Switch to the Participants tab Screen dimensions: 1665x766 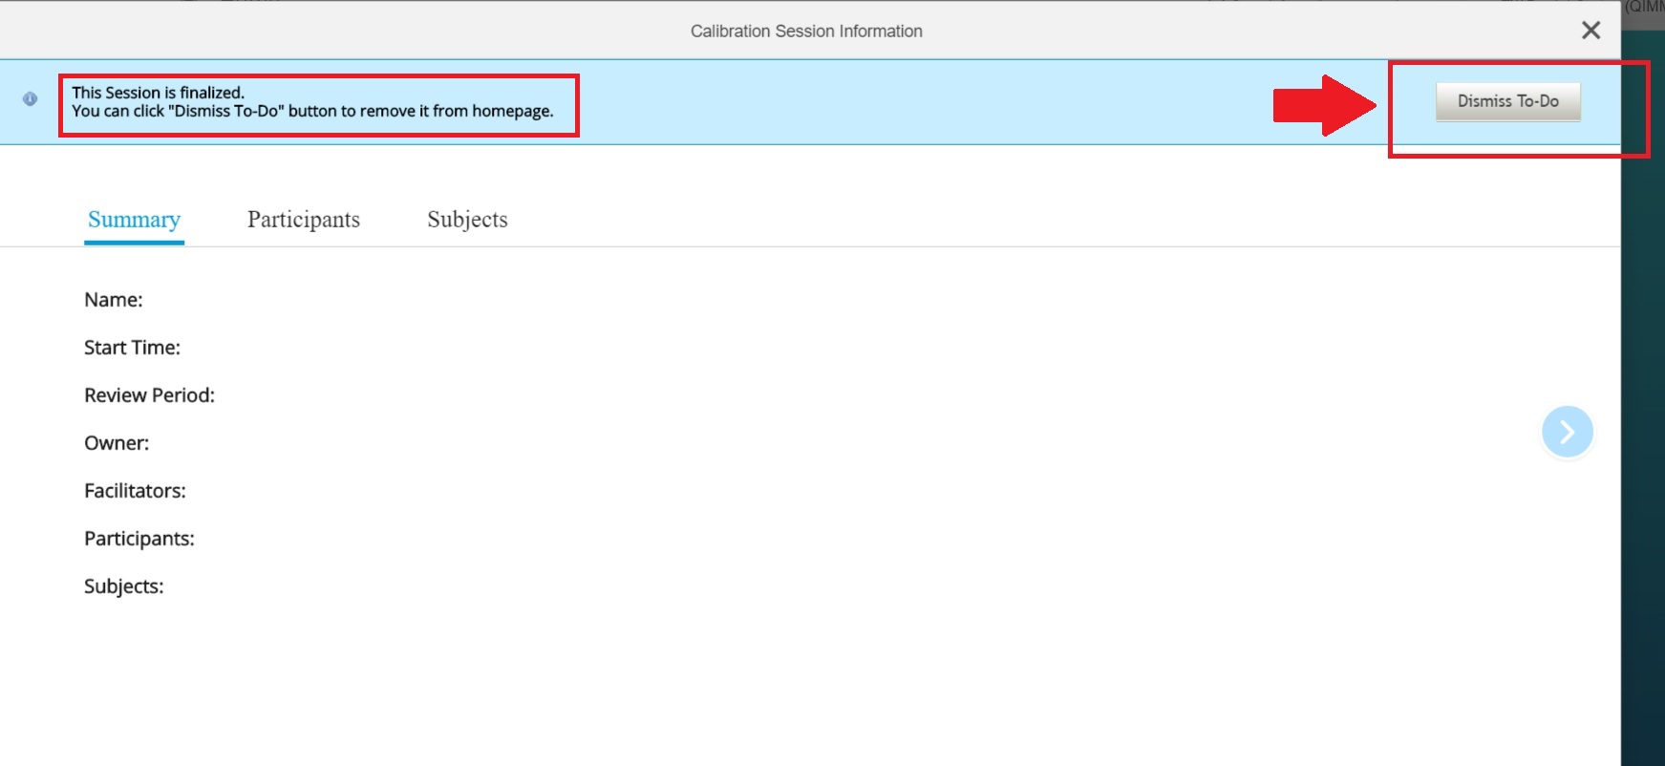click(x=304, y=220)
